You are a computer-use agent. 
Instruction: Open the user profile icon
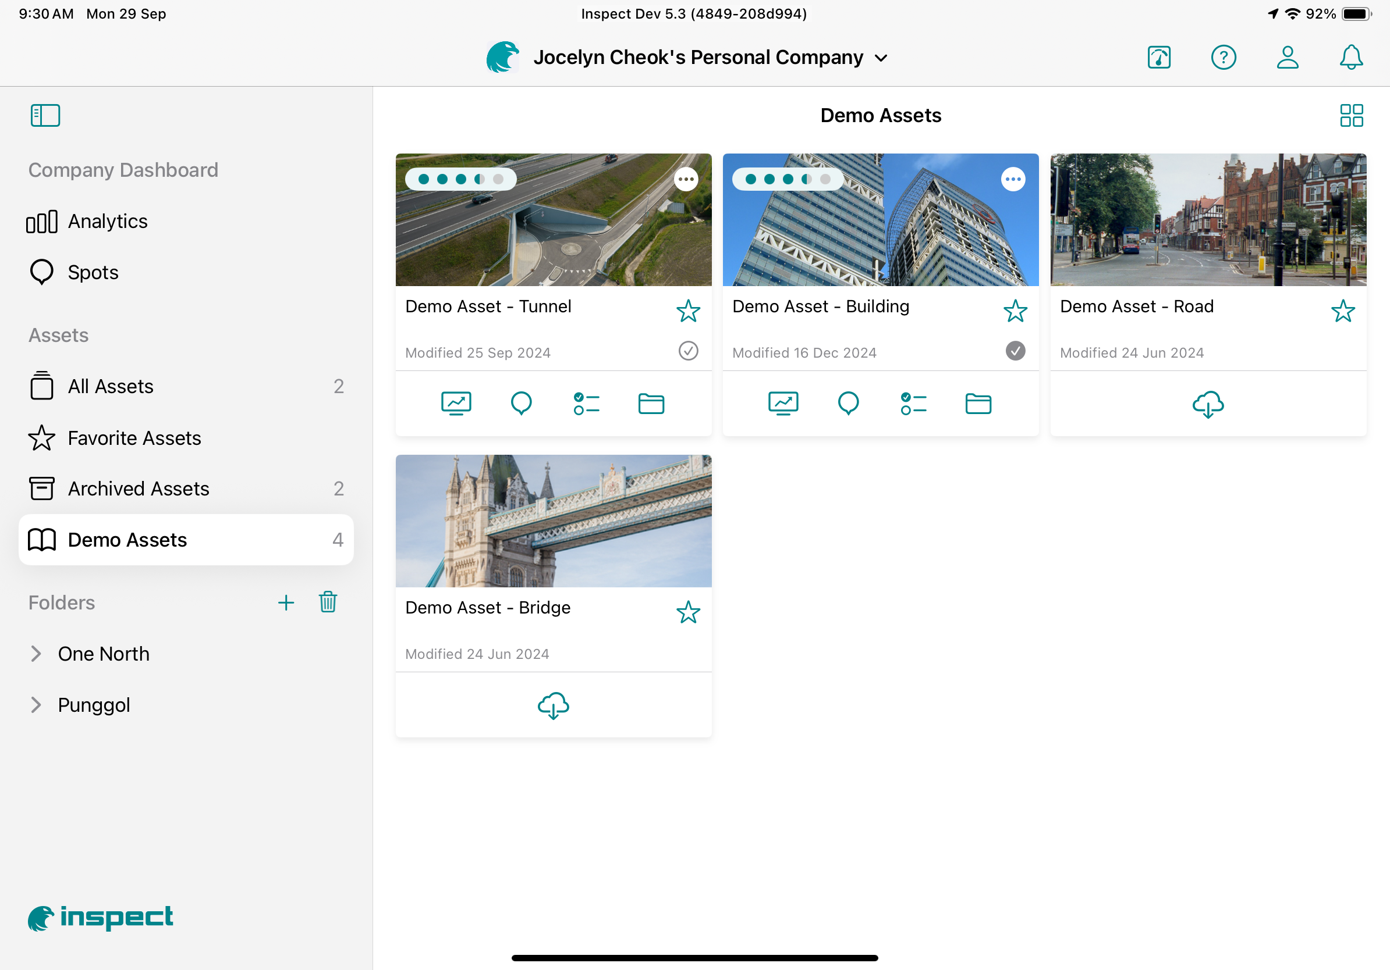click(1287, 58)
